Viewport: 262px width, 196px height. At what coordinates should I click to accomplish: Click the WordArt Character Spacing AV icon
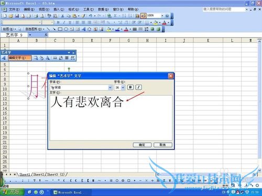click(73, 58)
